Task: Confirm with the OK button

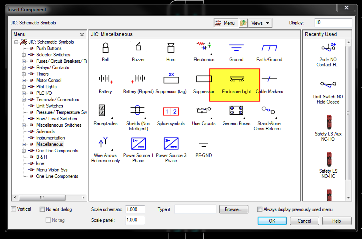Action: tap(272, 221)
